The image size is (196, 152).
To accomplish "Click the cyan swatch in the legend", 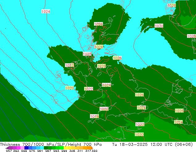I will 42,148.
